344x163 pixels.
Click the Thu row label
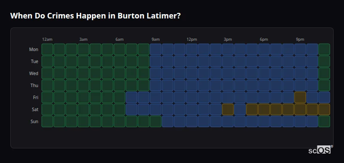pyautogui.click(x=34, y=85)
